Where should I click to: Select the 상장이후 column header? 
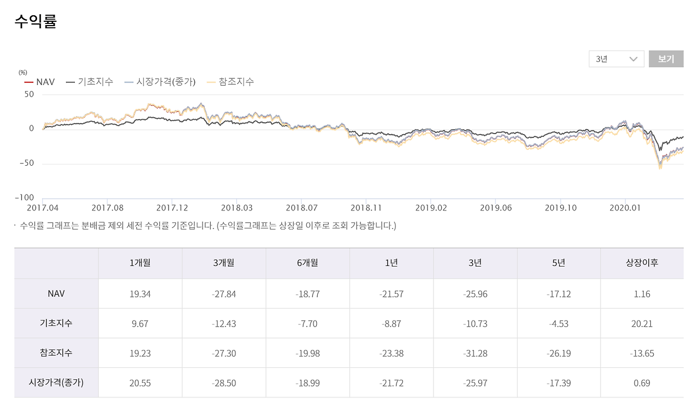click(x=642, y=263)
